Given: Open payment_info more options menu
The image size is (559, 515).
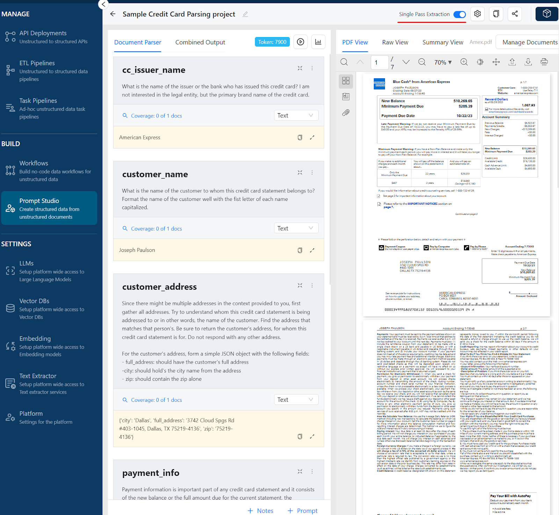Looking at the screenshot, I should (312, 471).
